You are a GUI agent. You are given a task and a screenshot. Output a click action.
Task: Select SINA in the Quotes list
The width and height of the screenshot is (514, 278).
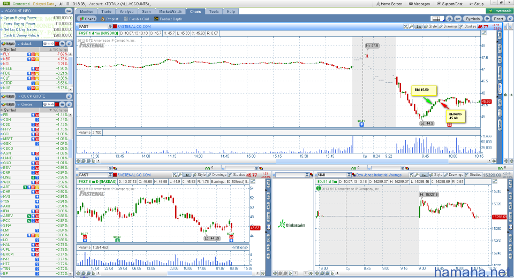pos(34,225)
